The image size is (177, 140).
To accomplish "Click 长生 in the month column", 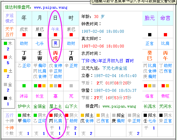I will click(40, 96).
